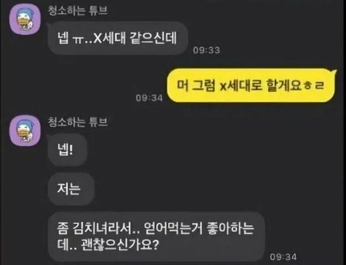This screenshot has height=265, width=346.
Task: Click sender name above the 넵! message
Action: tap(78, 122)
